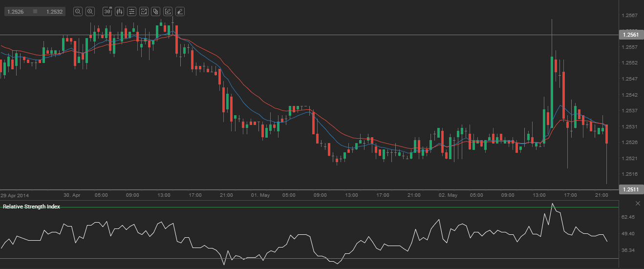
Task: Open the indicator settings sliders icon
Action: pos(131,11)
